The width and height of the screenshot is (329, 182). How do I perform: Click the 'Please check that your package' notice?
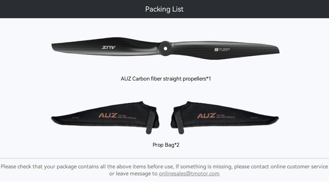pyautogui.click(x=164, y=167)
